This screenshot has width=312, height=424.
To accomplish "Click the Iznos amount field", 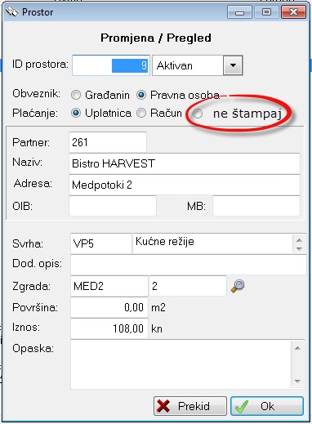I will point(109,328).
